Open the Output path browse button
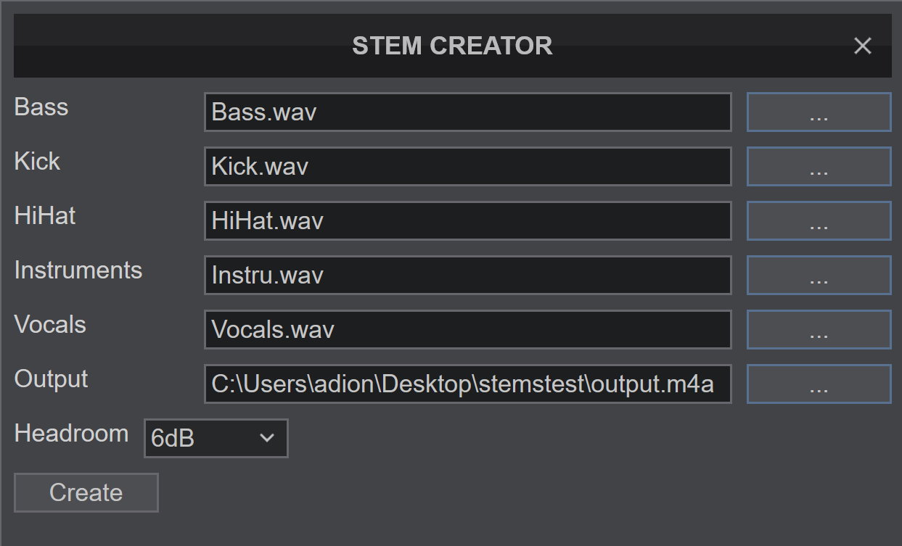 tap(819, 384)
